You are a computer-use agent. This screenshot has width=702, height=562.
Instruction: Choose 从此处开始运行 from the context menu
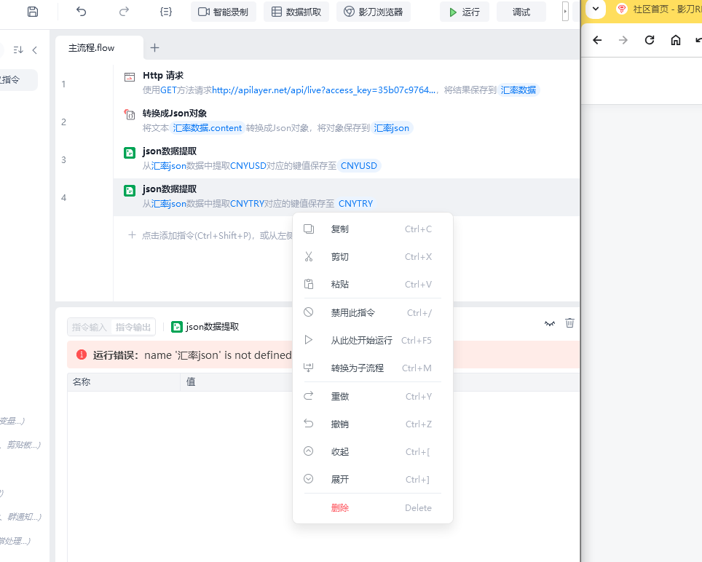(x=361, y=340)
